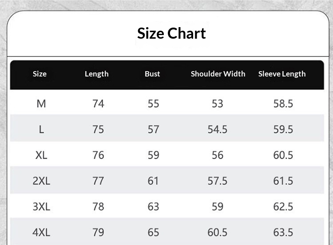Click length value 74 for M
This screenshot has height=245, width=333.
pyautogui.click(x=98, y=104)
